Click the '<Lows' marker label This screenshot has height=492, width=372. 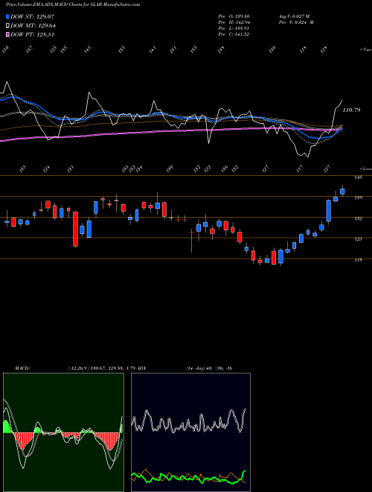[x=365, y=168]
